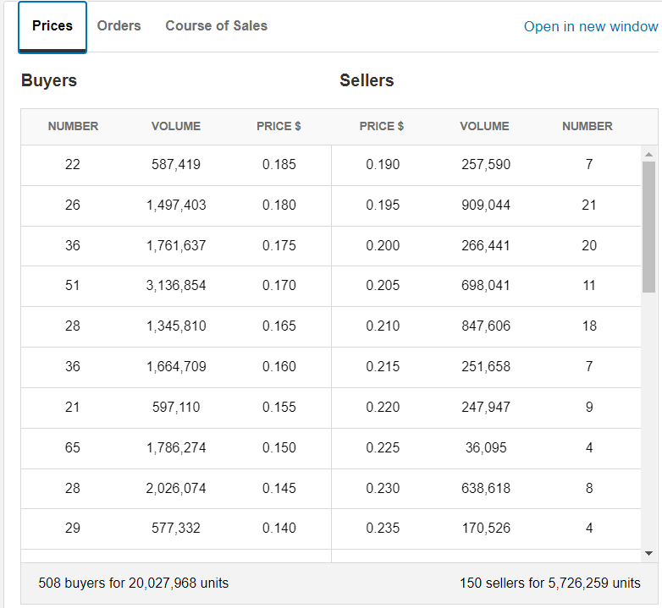This screenshot has height=608, width=662.
Task: Select seller volume 698,041
Action: (x=486, y=286)
